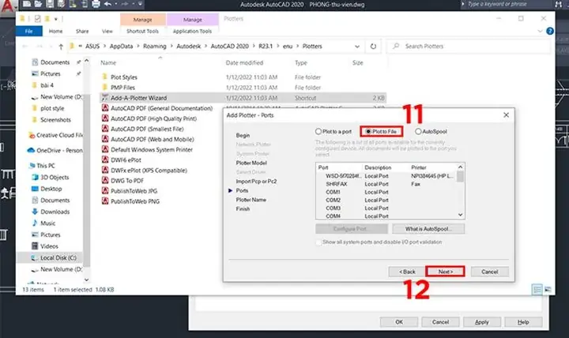
Task: Click the What is AutoSpool button
Action: tap(428, 229)
